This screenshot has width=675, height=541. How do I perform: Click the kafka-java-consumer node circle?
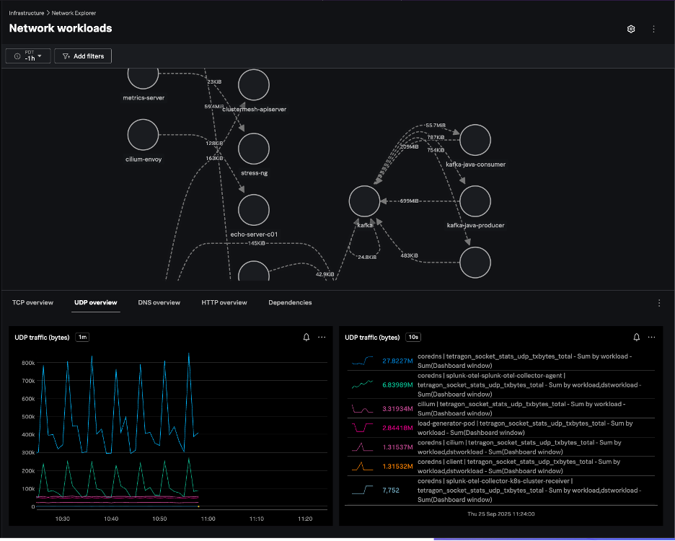pos(475,140)
